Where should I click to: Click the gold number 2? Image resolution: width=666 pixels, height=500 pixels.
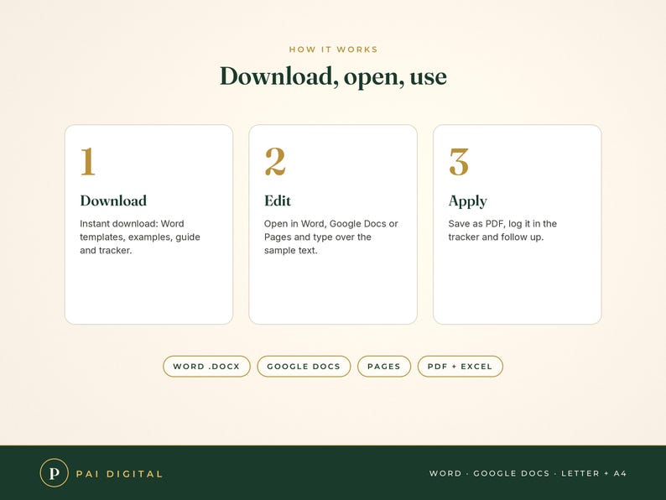275,161
